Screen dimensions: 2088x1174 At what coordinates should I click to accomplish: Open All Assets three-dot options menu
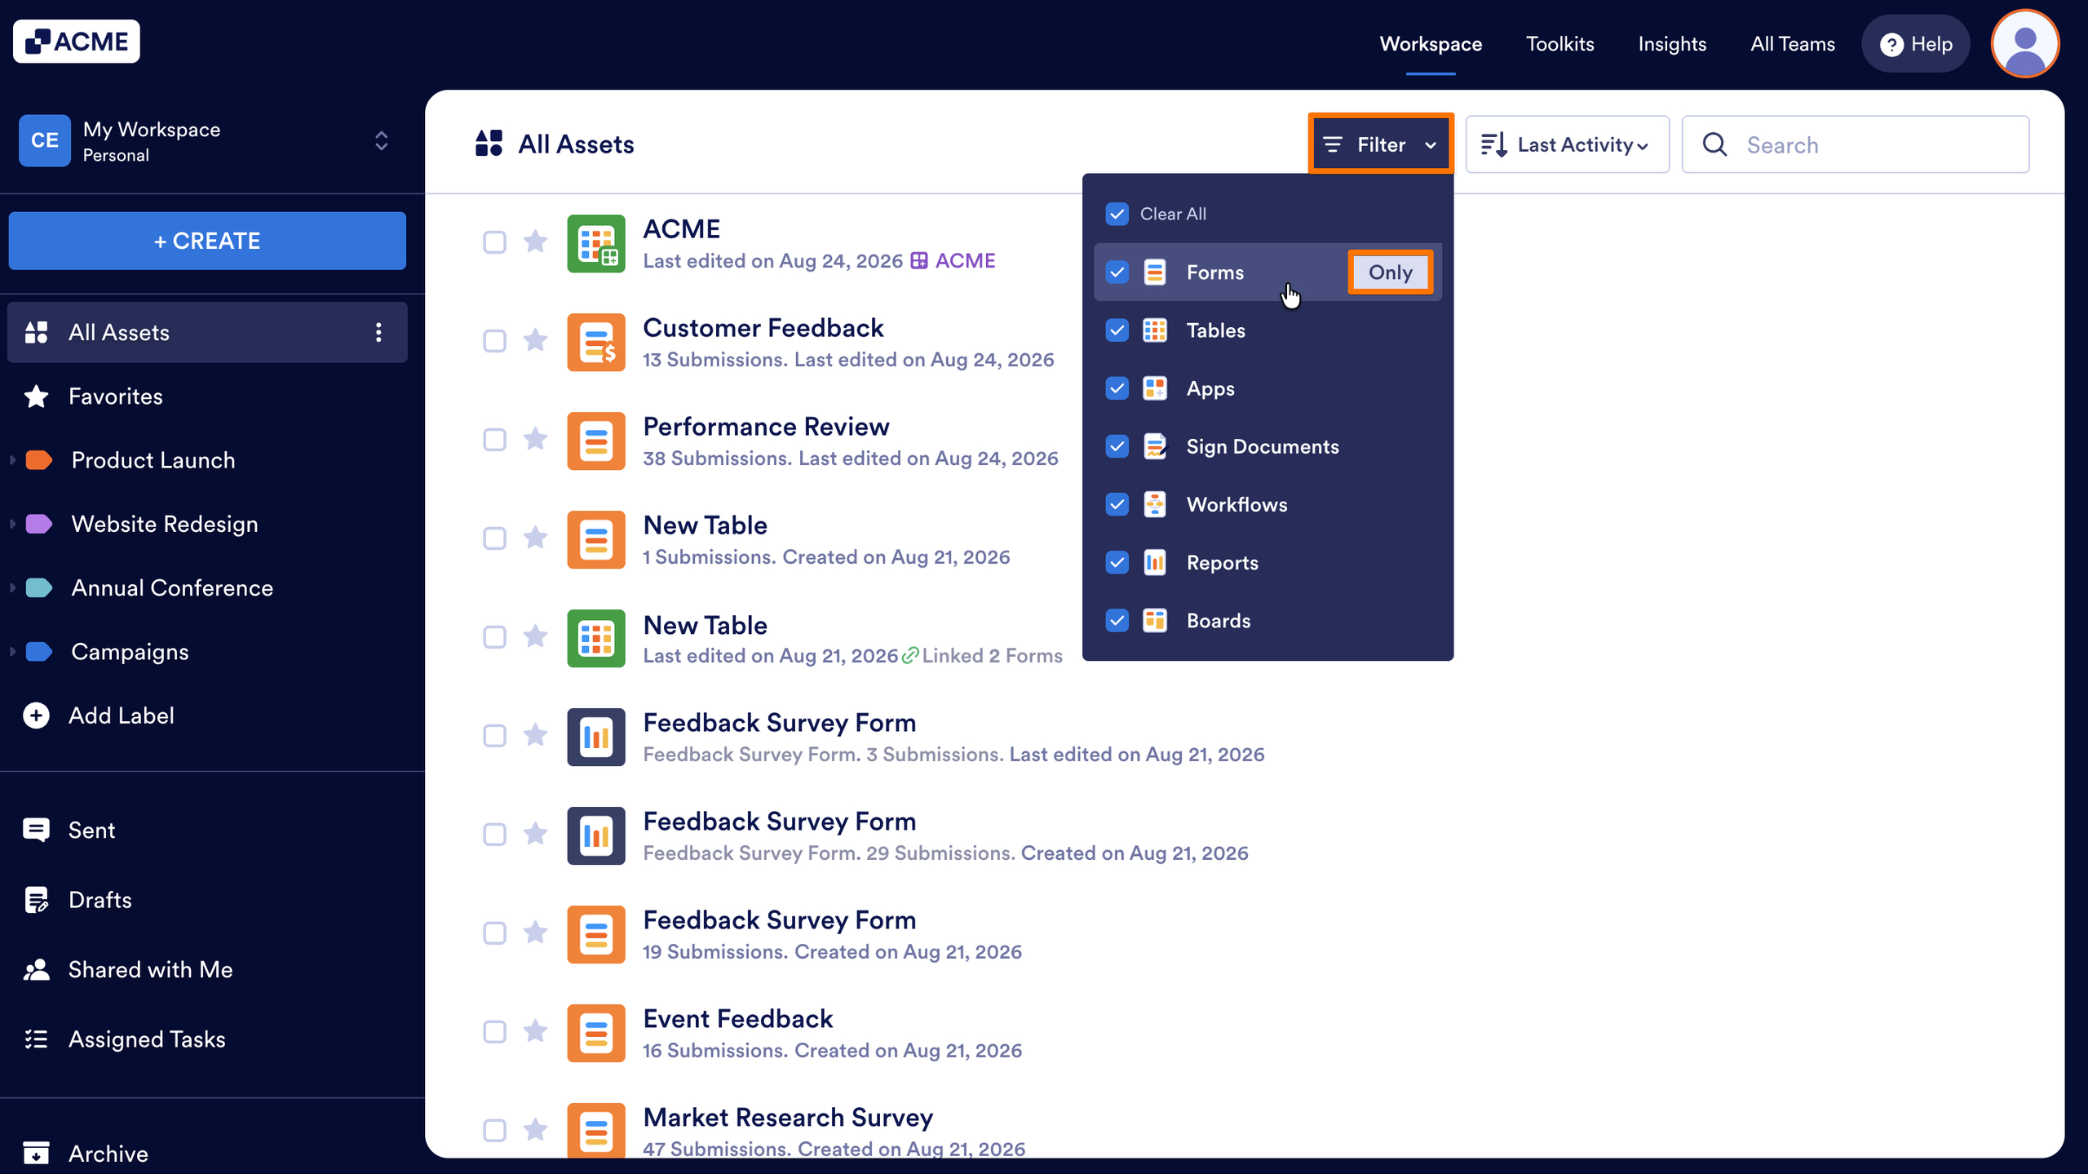point(378,332)
